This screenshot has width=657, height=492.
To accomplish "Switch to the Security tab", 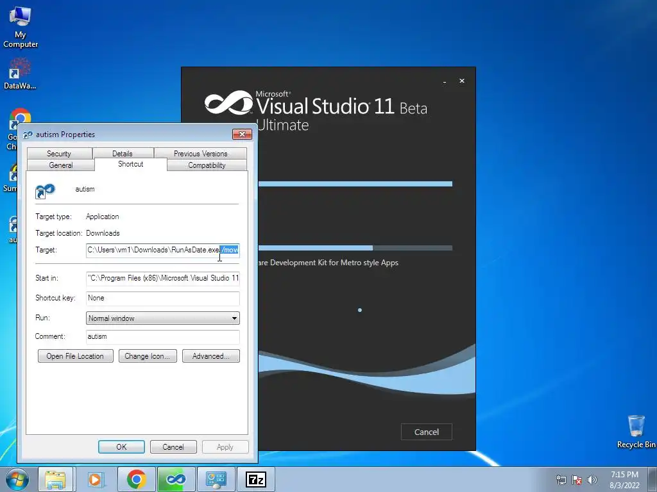I will coord(59,154).
